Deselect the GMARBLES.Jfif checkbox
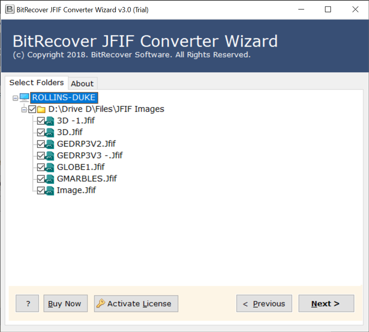Viewport: 369px width, 332px height. tap(41, 179)
